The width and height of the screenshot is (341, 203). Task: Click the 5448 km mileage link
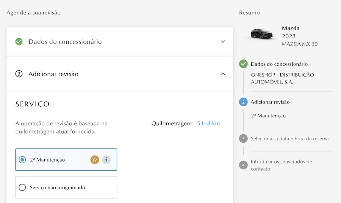coord(208,123)
